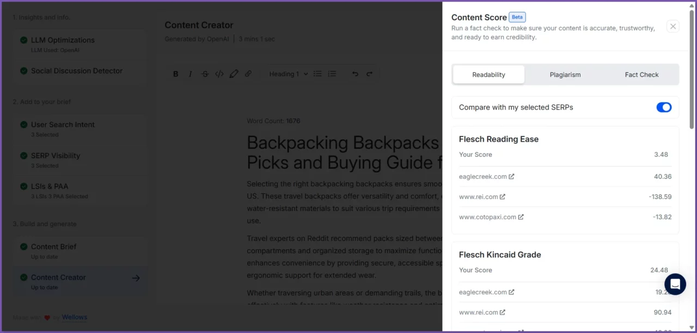Open the Heading 1 dropdown

coord(288,74)
